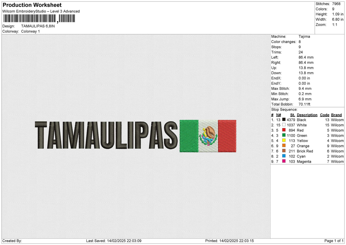Image resolution: width=346 pixels, height=245 pixels.
Task: Select the Green thread color swatch
Action: pos(284,136)
